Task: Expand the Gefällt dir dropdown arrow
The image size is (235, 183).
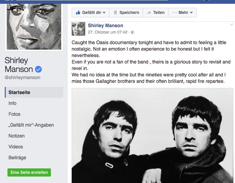Action: (x=104, y=13)
